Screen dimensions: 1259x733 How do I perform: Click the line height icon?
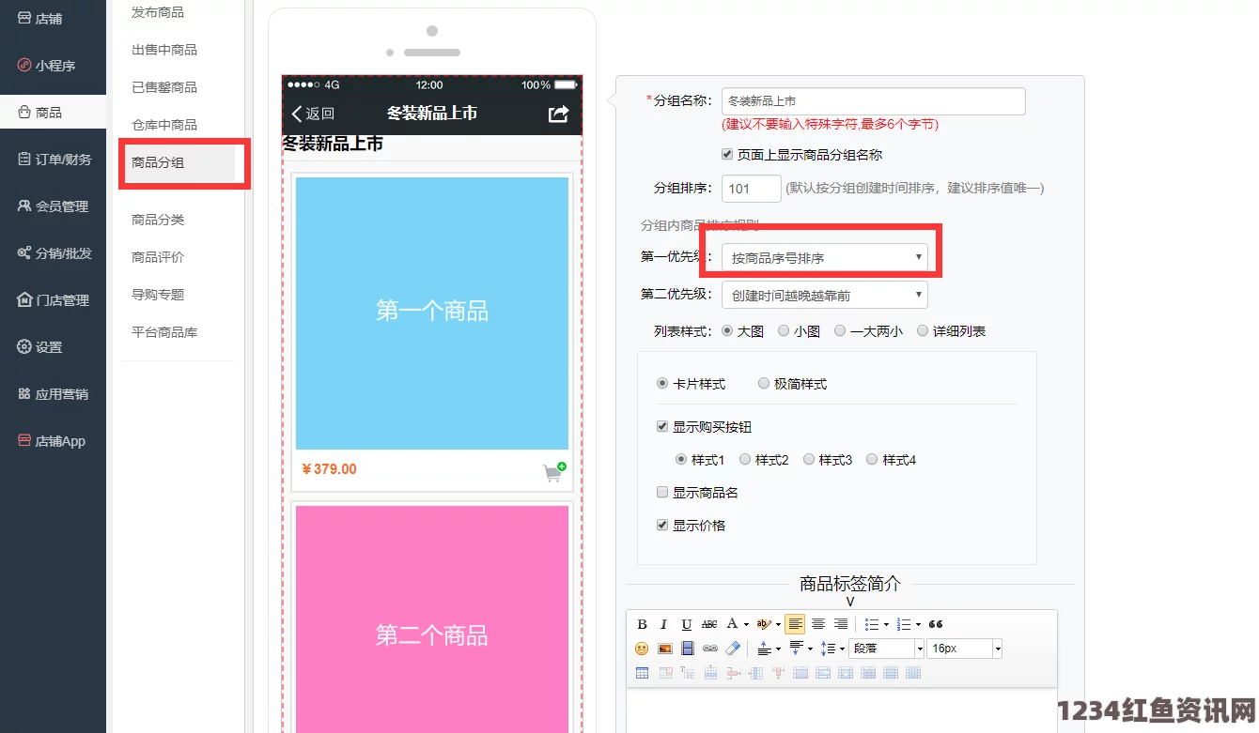pyautogui.click(x=829, y=649)
